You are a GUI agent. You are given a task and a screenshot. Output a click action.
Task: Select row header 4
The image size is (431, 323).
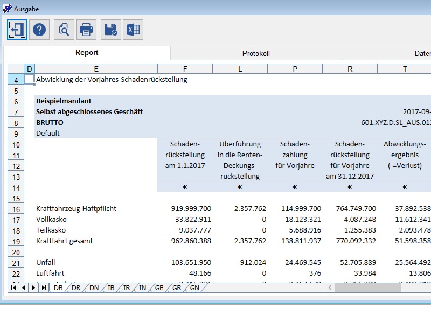[x=16, y=80]
